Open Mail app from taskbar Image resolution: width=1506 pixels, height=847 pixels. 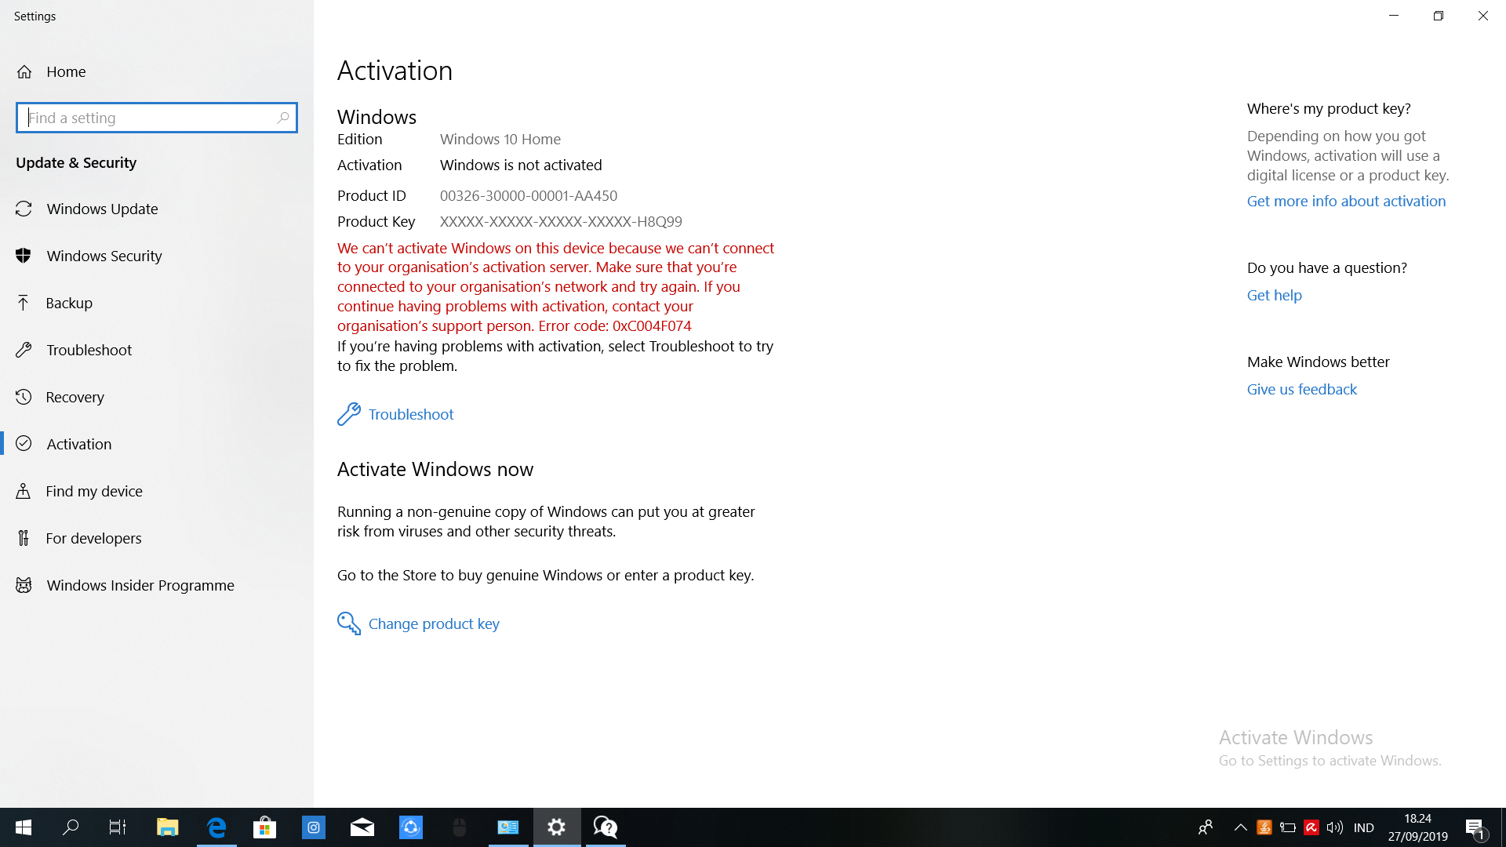[x=362, y=827]
